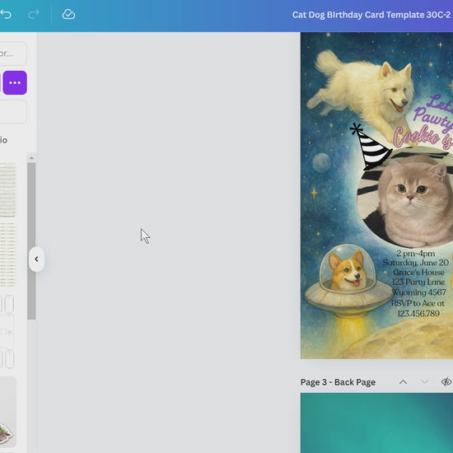Viewport: 453px width, 453px height.
Task: Click the '123 Party Lane' text
Action: click(x=418, y=282)
